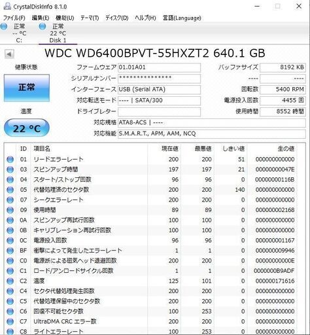Click the 対応規格 field ATA8-ACS
Screen dimensions: 310x335
[212, 123]
